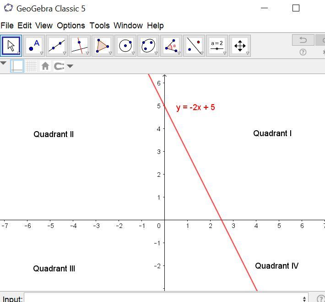Click the Quadrant II text label

54,134
